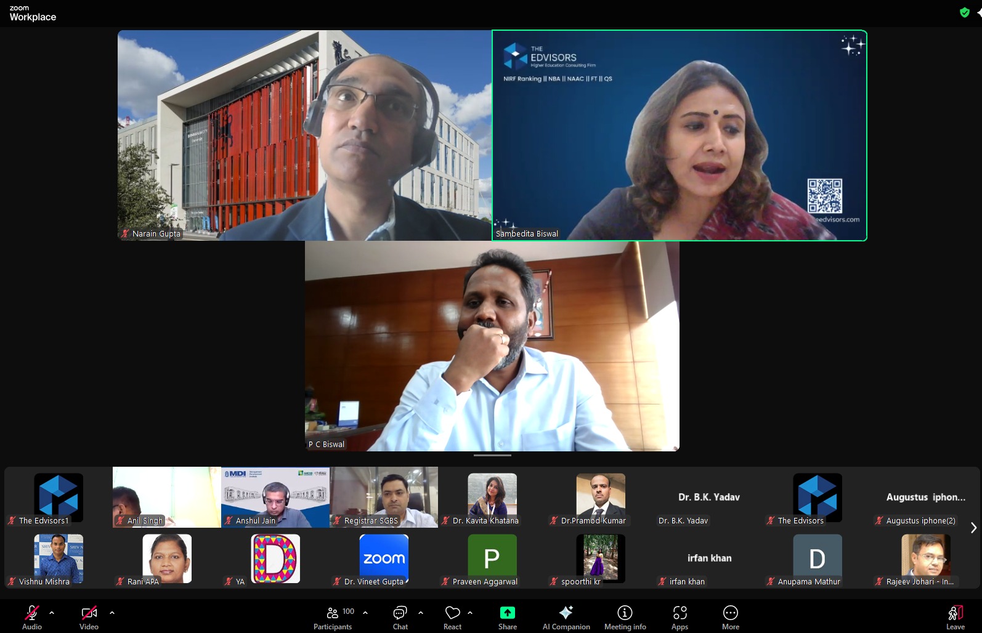Open video options arrow beside Video

pos(112,613)
